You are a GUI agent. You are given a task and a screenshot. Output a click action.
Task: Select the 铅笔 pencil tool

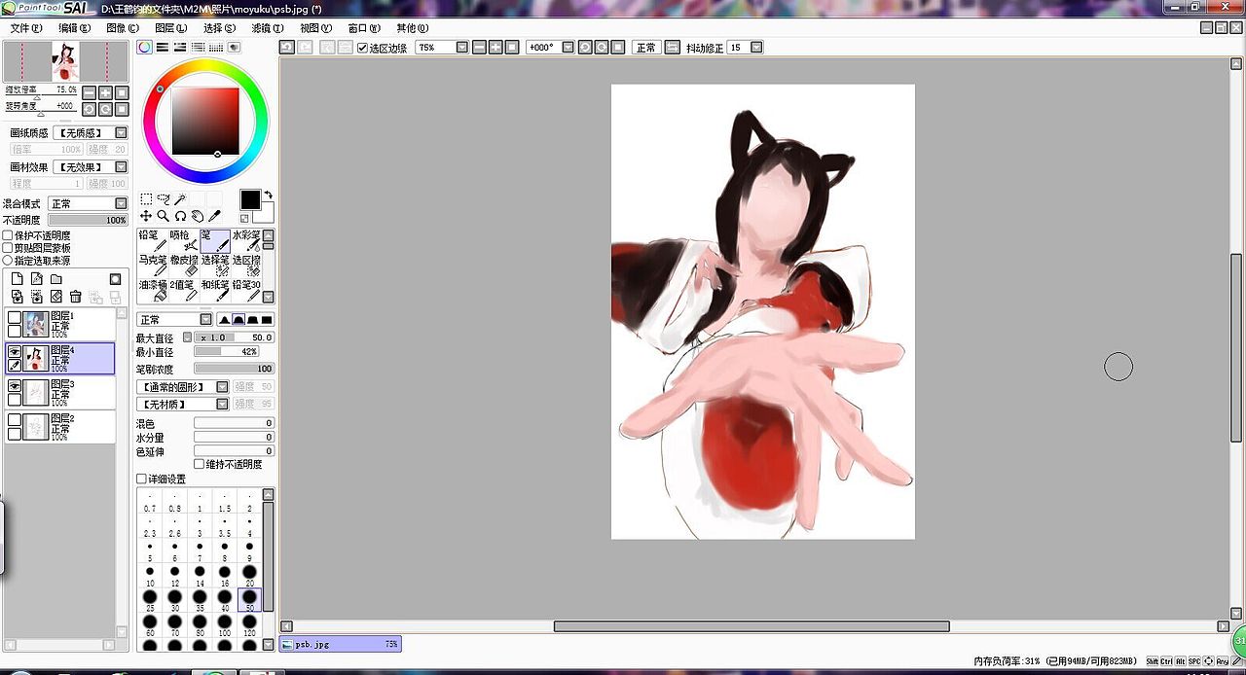(152, 240)
